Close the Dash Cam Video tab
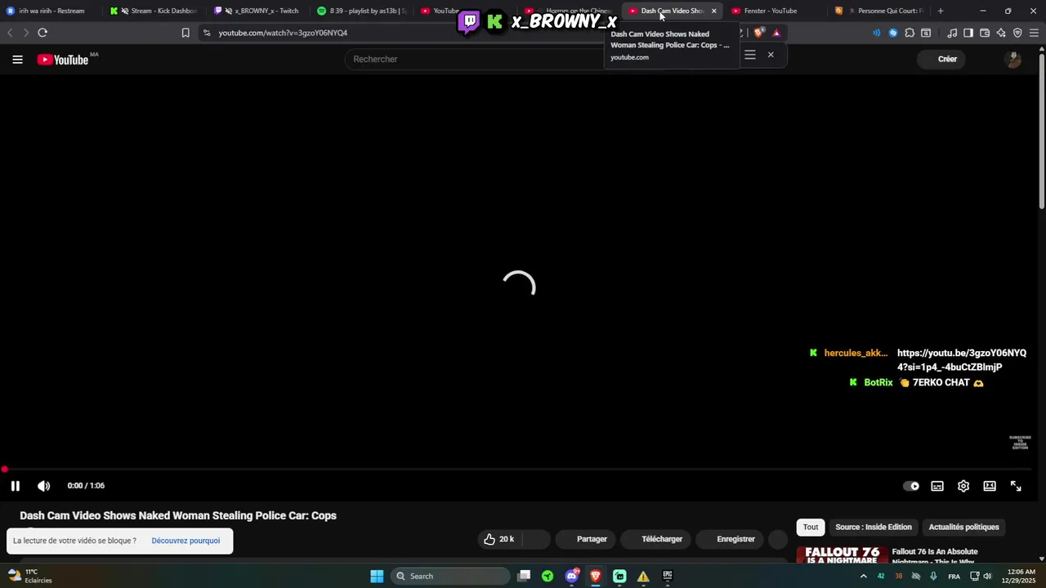Image resolution: width=1046 pixels, height=588 pixels. pos(713,11)
